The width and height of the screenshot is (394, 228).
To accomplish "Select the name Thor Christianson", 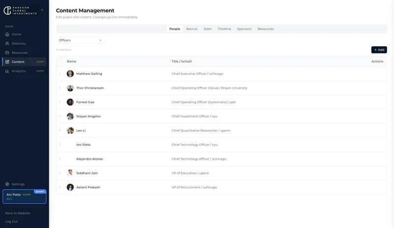I will tap(90, 88).
